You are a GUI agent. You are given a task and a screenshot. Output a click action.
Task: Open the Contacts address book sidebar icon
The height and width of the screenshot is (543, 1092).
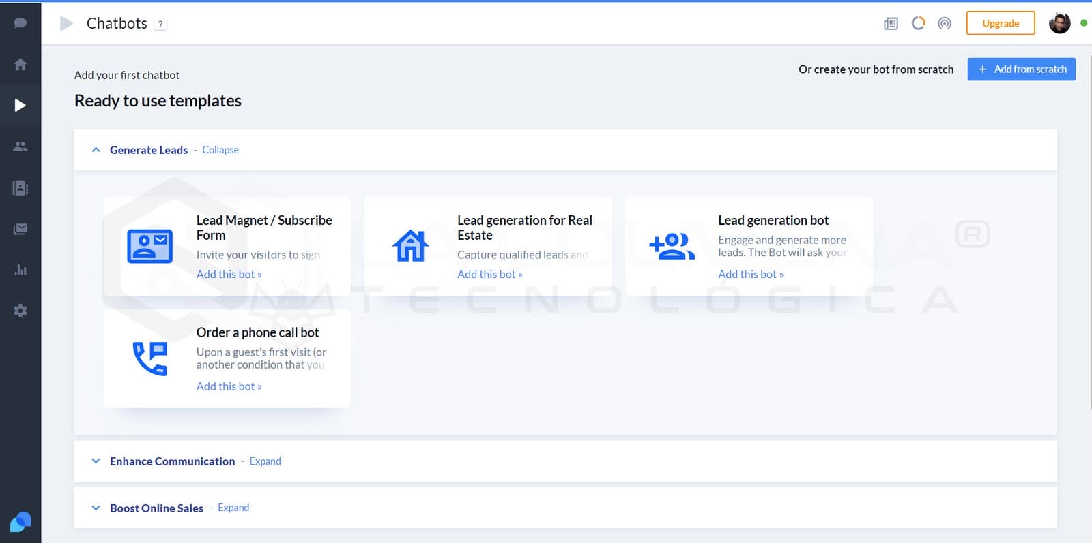[20, 188]
